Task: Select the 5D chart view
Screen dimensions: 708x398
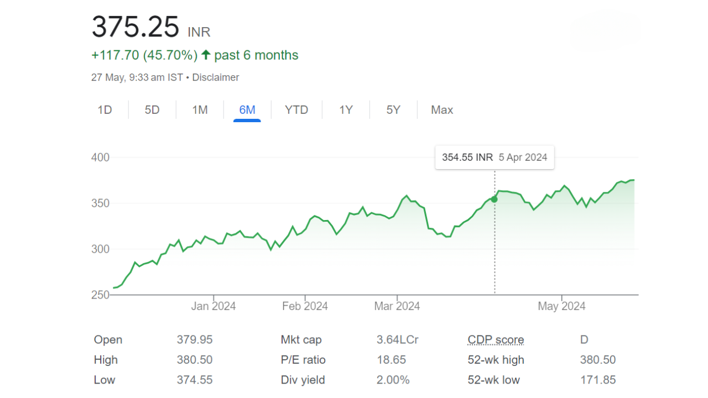Action: (152, 109)
